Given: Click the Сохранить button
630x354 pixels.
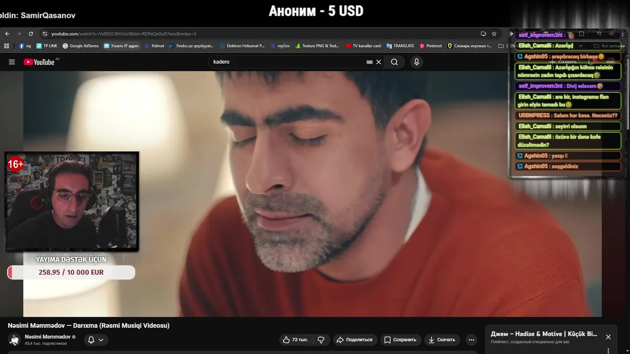Looking at the screenshot, I should pyautogui.click(x=400, y=340).
